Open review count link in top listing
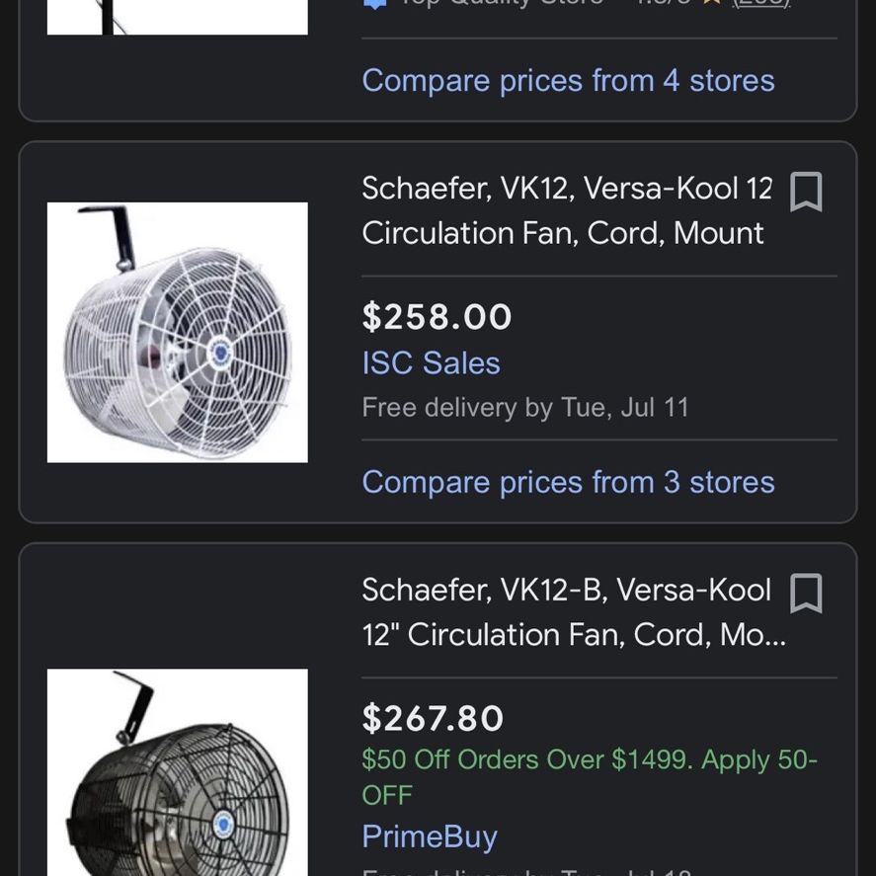876x876 pixels. (x=762, y=3)
